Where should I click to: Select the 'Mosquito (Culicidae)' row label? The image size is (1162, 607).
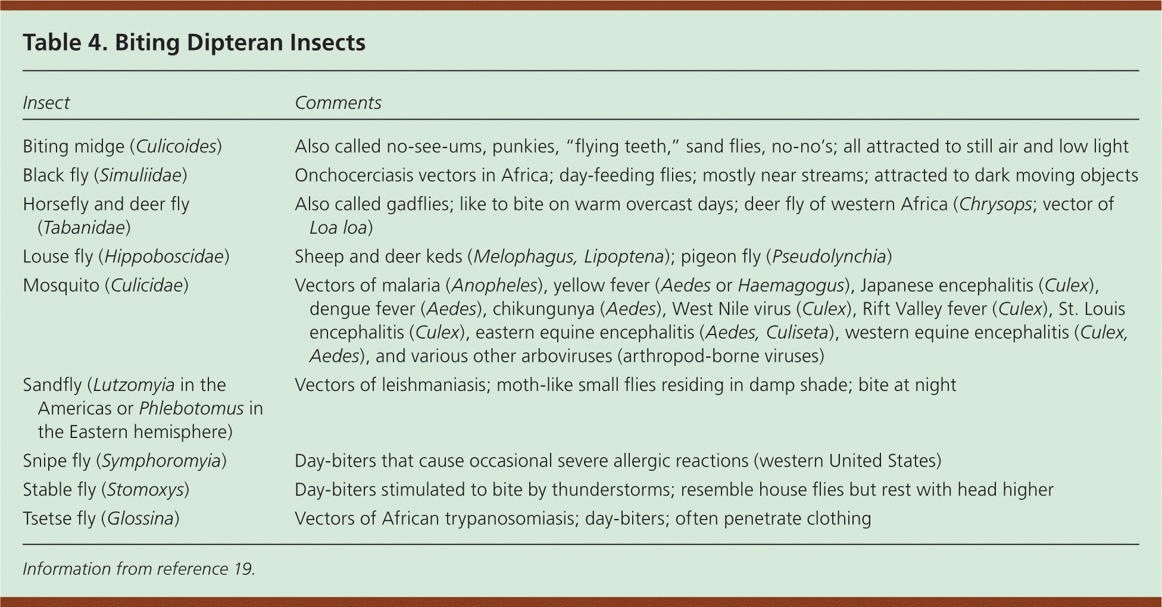coord(105,286)
